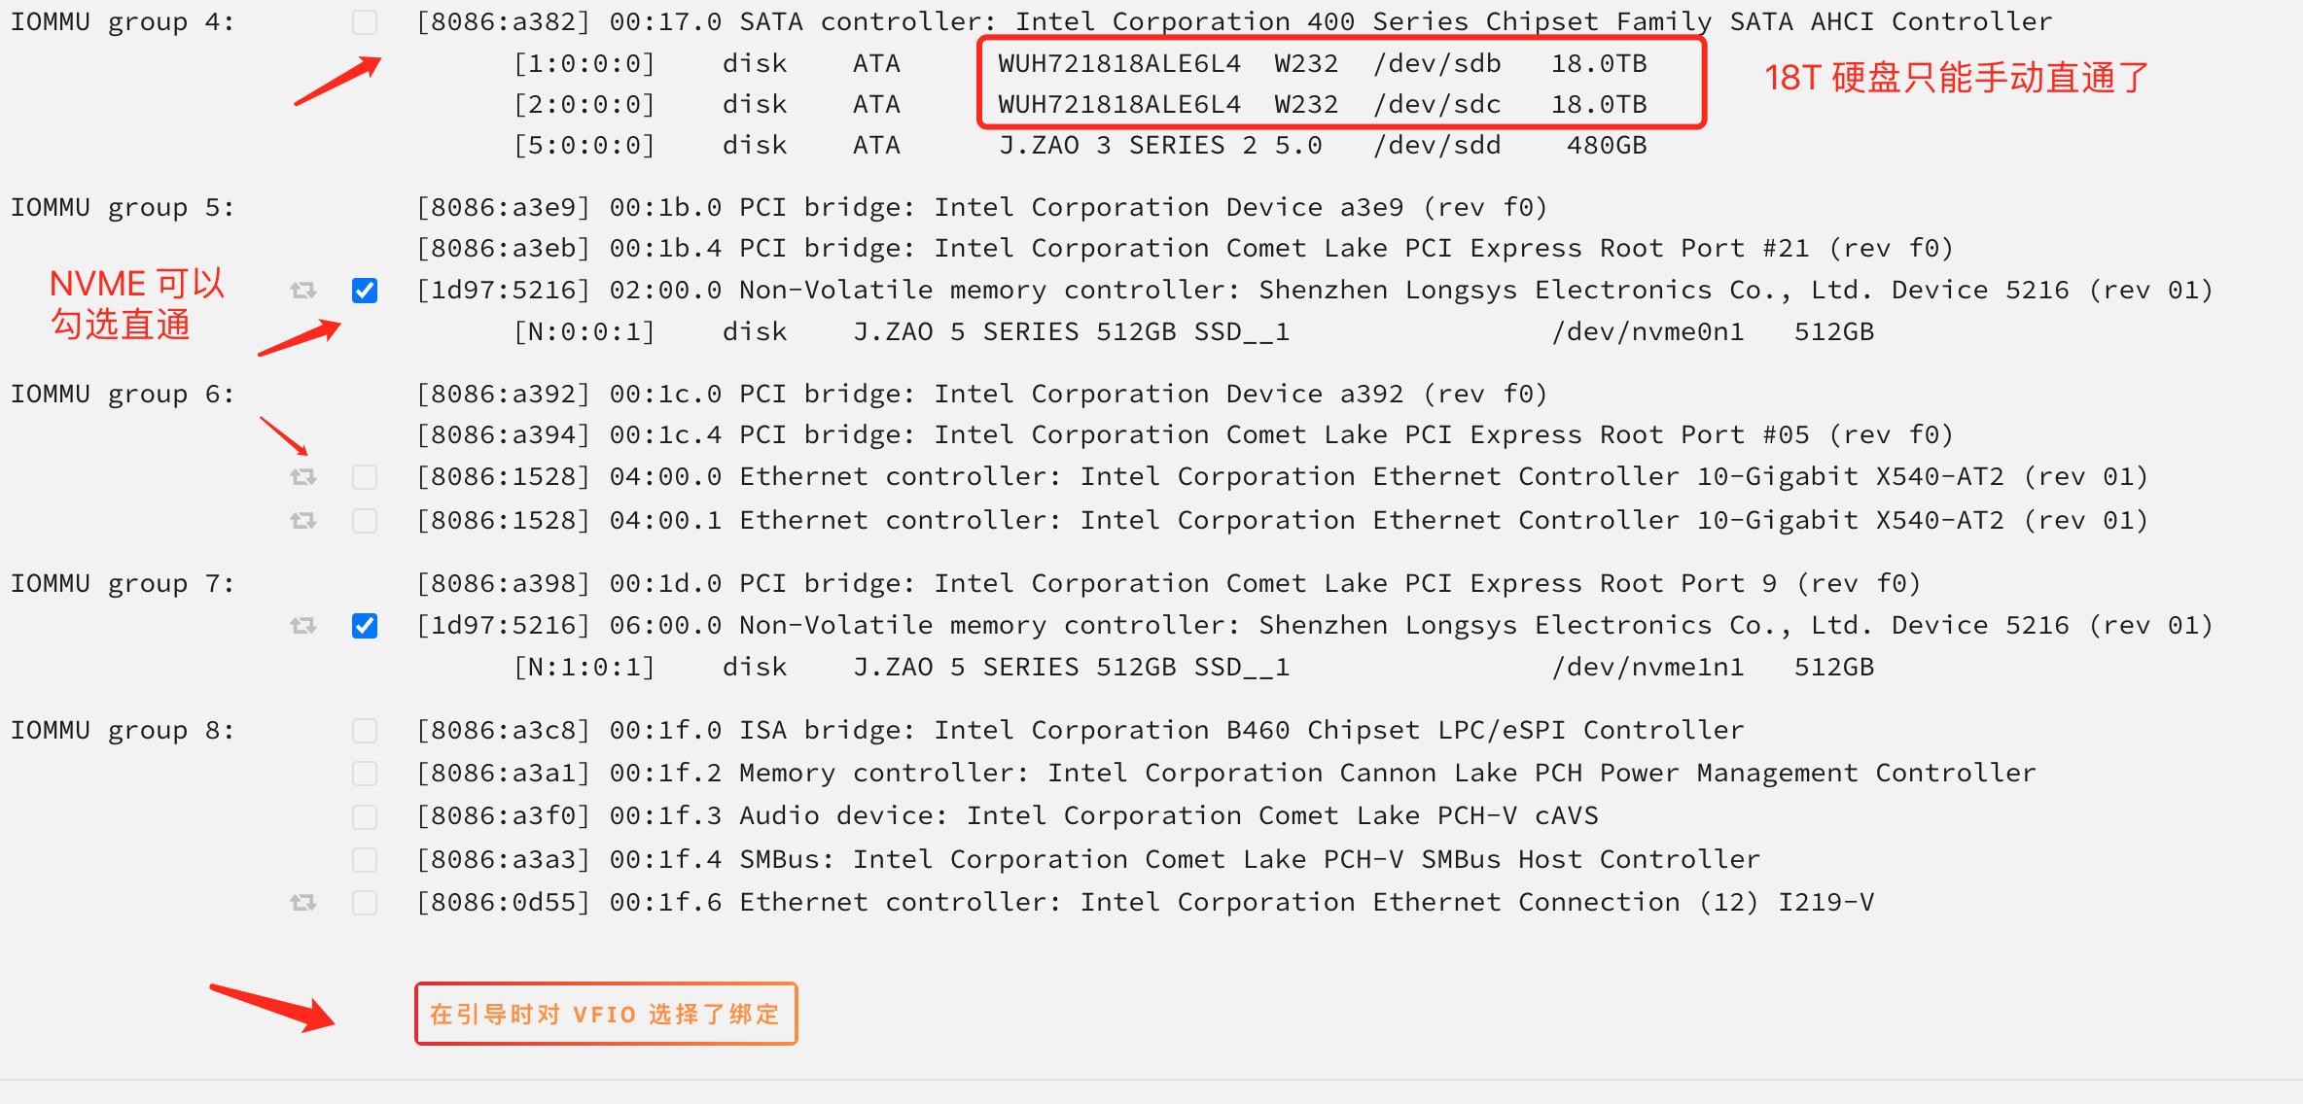Click the J.ZAO 3 SERIES 480GB disk row
Viewport: 2303px width, 1104px height.
click(1070, 144)
